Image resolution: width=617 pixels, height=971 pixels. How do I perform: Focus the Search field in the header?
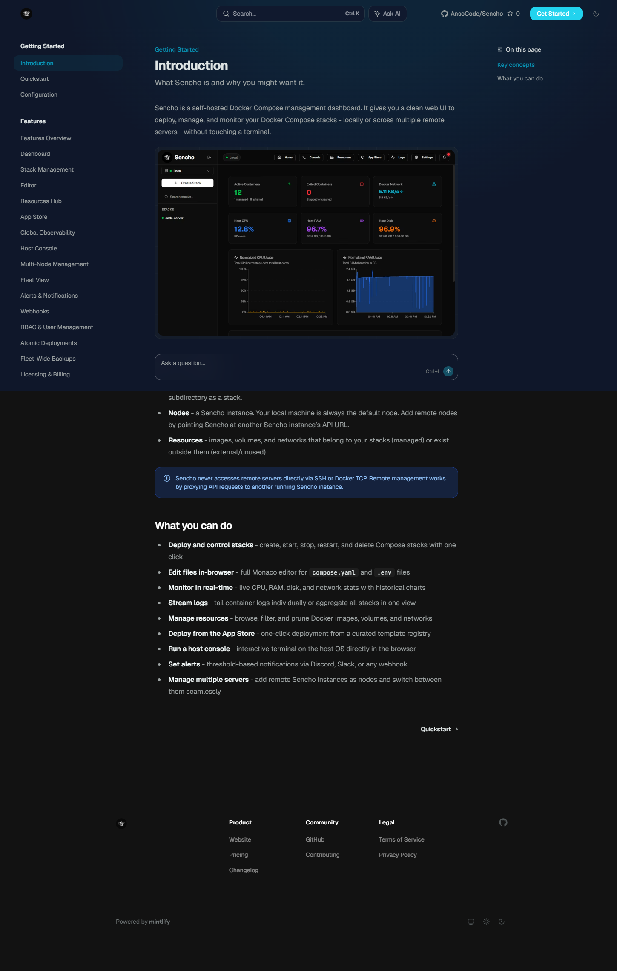coord(290,14)
